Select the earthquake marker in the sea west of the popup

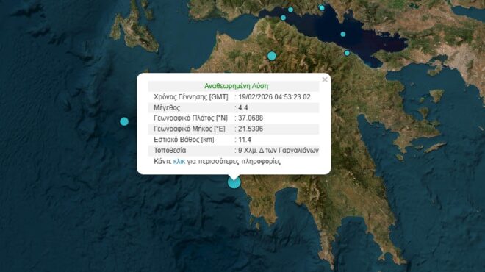click(x=124, y=121)
